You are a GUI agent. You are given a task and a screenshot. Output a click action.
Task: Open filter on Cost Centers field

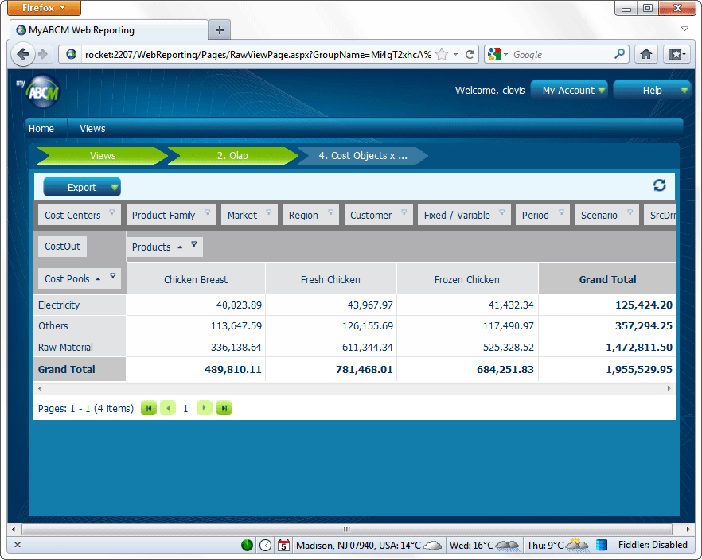click(x=112, y=212)
